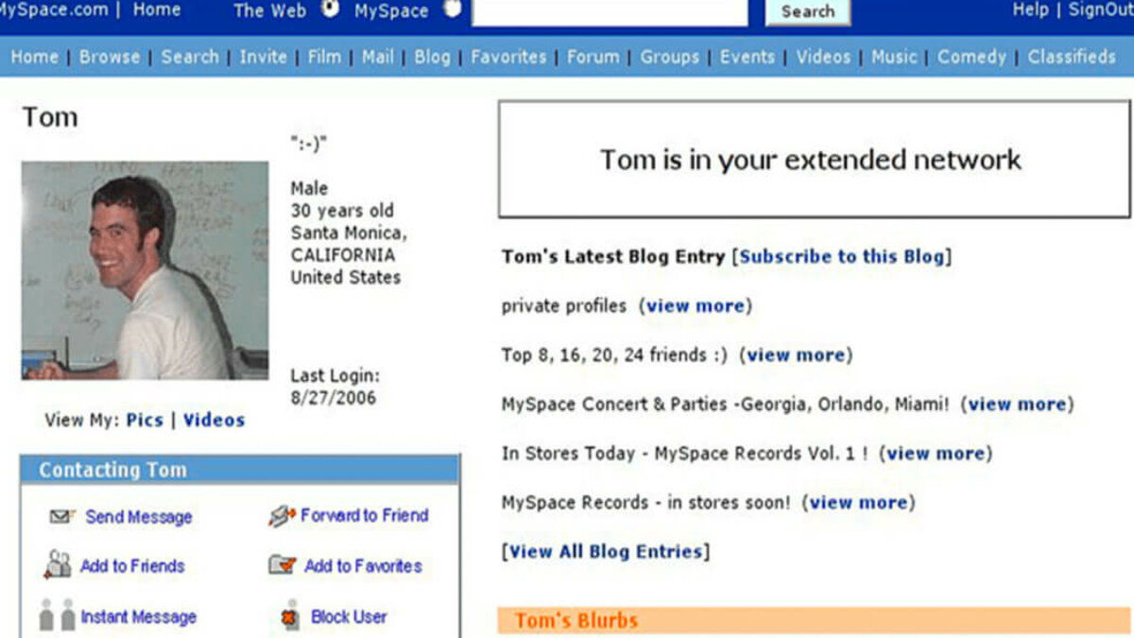Select the Forward to Friend icon
1134x638 pixels.
282,516
